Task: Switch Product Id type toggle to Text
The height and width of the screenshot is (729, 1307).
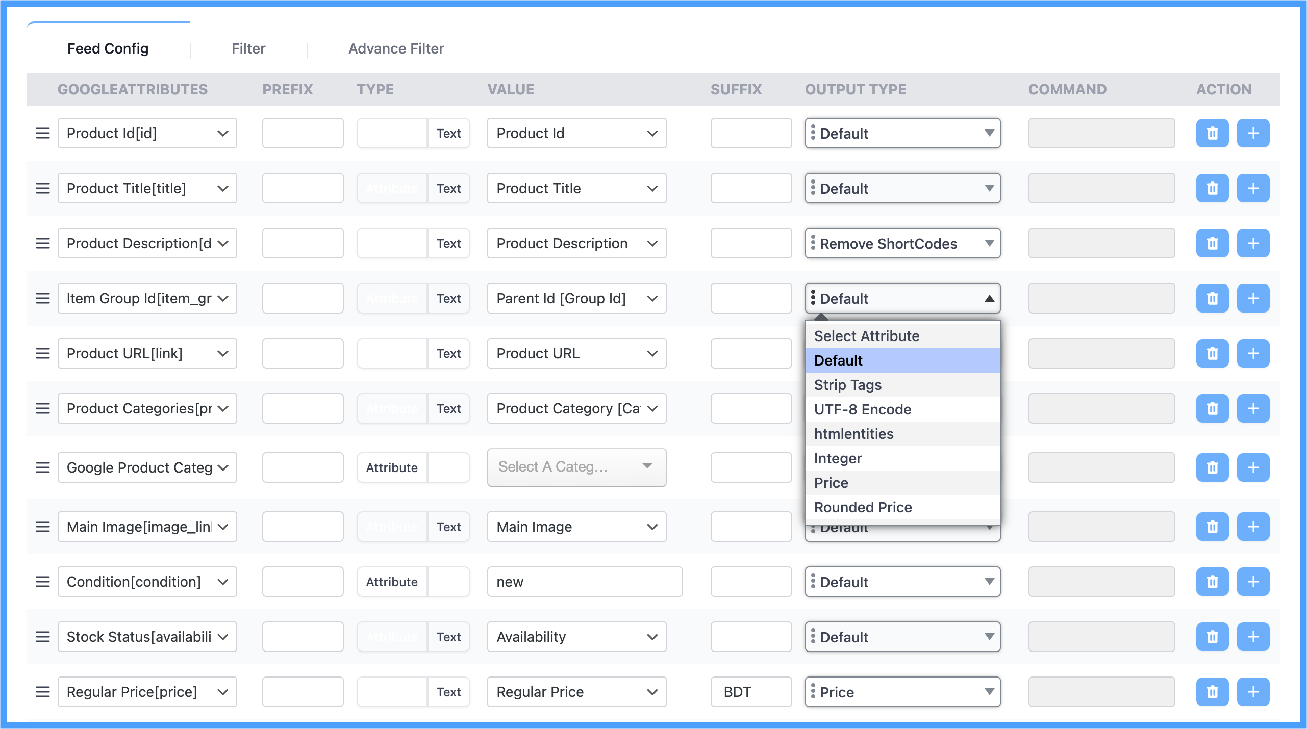Action: (x=448, y=133)
